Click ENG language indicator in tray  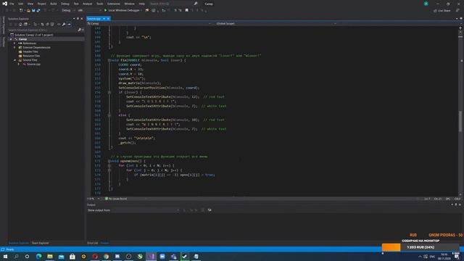[432, 257]
